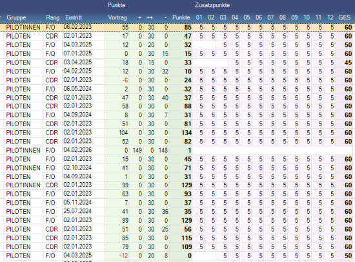Click the cell with value 149
Viewport: 355px width, 262px height.
pyautogui.click(x=137, y=150)
